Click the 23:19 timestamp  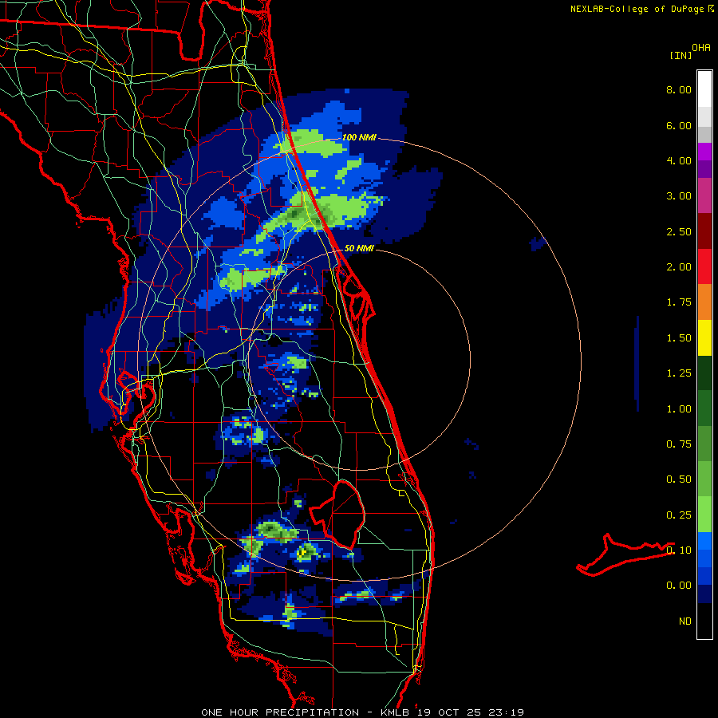[505, 712]
